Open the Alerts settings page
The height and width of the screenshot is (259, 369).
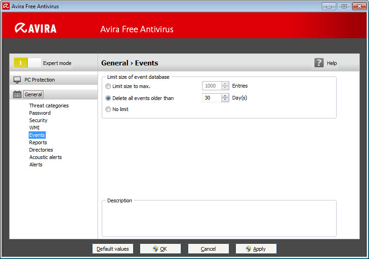(36, 165)
